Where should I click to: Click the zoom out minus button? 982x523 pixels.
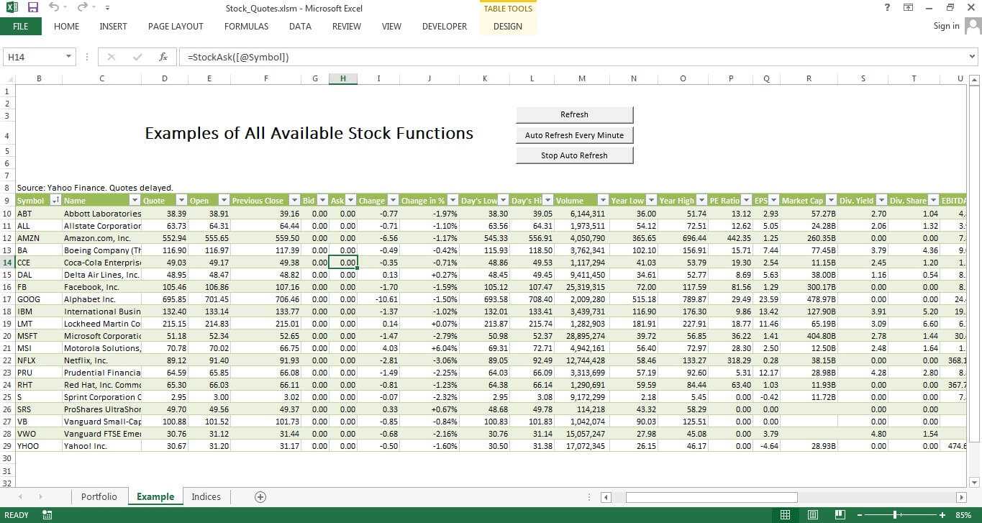tap(858, 515)
